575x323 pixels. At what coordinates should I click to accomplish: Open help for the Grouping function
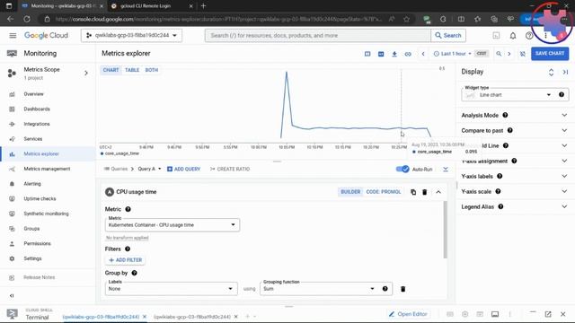click(385, 289)
